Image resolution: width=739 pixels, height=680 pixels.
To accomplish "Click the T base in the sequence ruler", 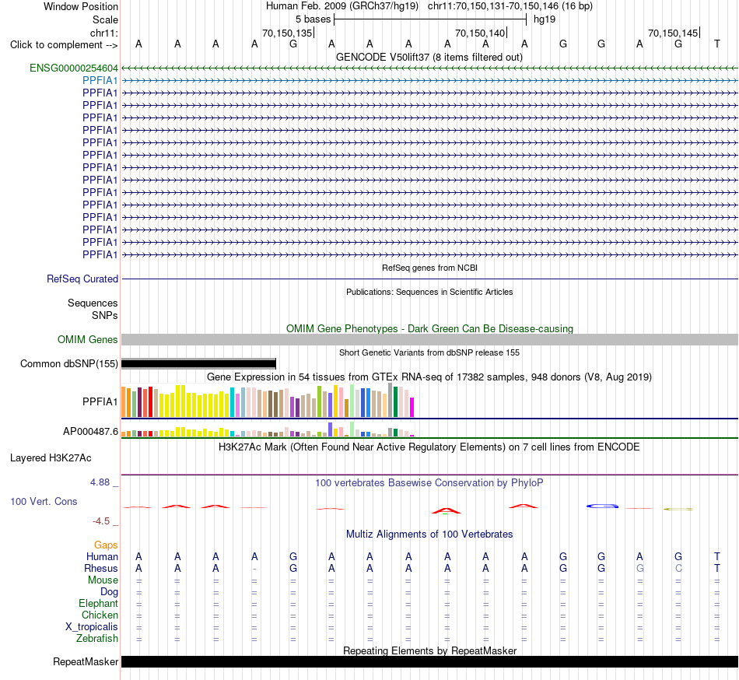I will pyautogui.click(x=717, y=44).
